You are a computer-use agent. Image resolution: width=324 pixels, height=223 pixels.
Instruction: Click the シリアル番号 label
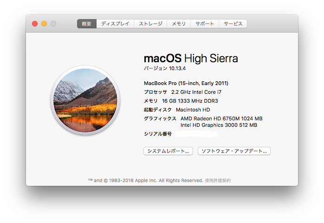[158, 134]
